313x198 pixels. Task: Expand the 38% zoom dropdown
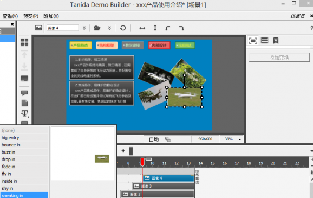(x=240, y=139)
